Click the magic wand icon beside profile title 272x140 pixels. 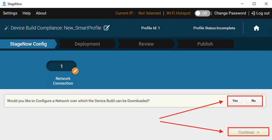coord(7,28)
